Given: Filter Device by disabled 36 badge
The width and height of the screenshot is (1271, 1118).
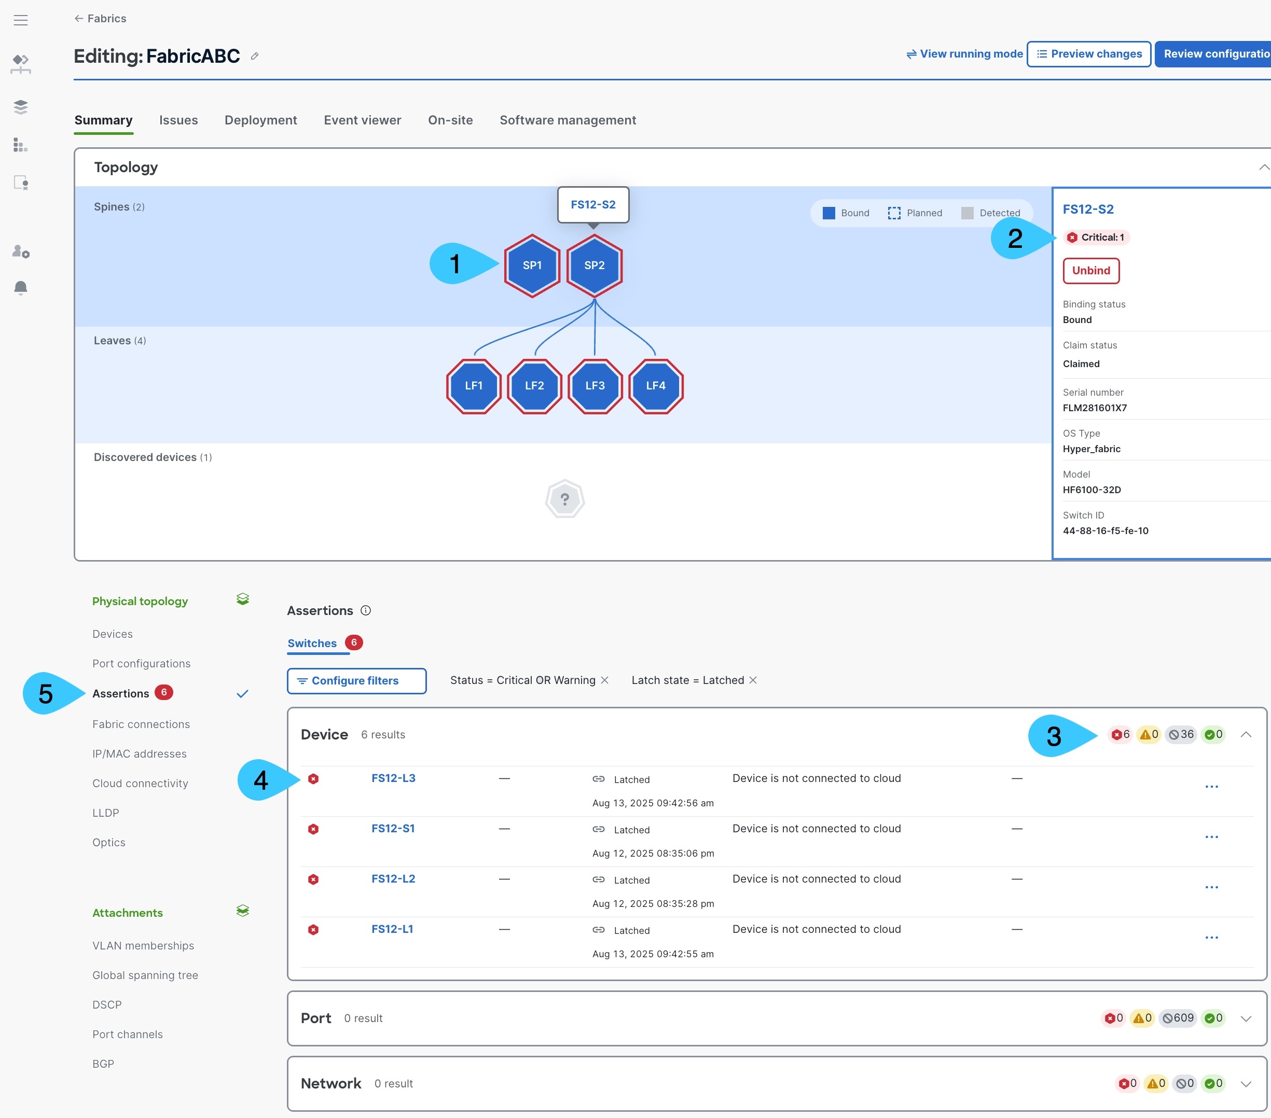Looking at the screenshot, I should point(1180,735).
